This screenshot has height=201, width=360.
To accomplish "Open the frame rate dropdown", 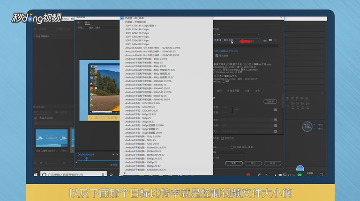I will 247,120.
